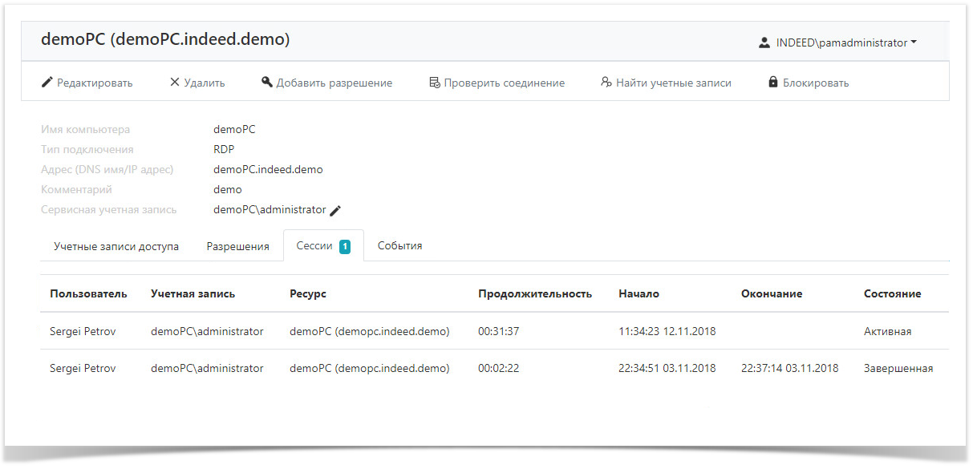This screenshot has height=469, width=977.
Task: Click the user profile icon near INDEED\pamadministrator
Action: (x=764, y=43)
